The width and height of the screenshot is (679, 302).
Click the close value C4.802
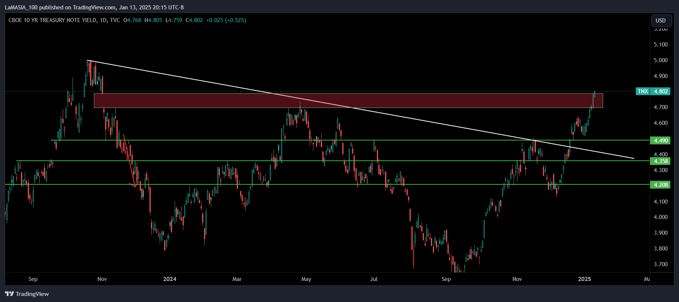[x=194, y=20]
